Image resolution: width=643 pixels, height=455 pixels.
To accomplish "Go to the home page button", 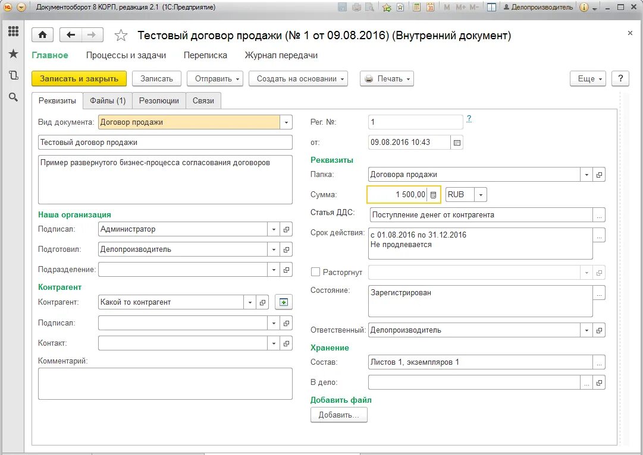I will [43, 35].
